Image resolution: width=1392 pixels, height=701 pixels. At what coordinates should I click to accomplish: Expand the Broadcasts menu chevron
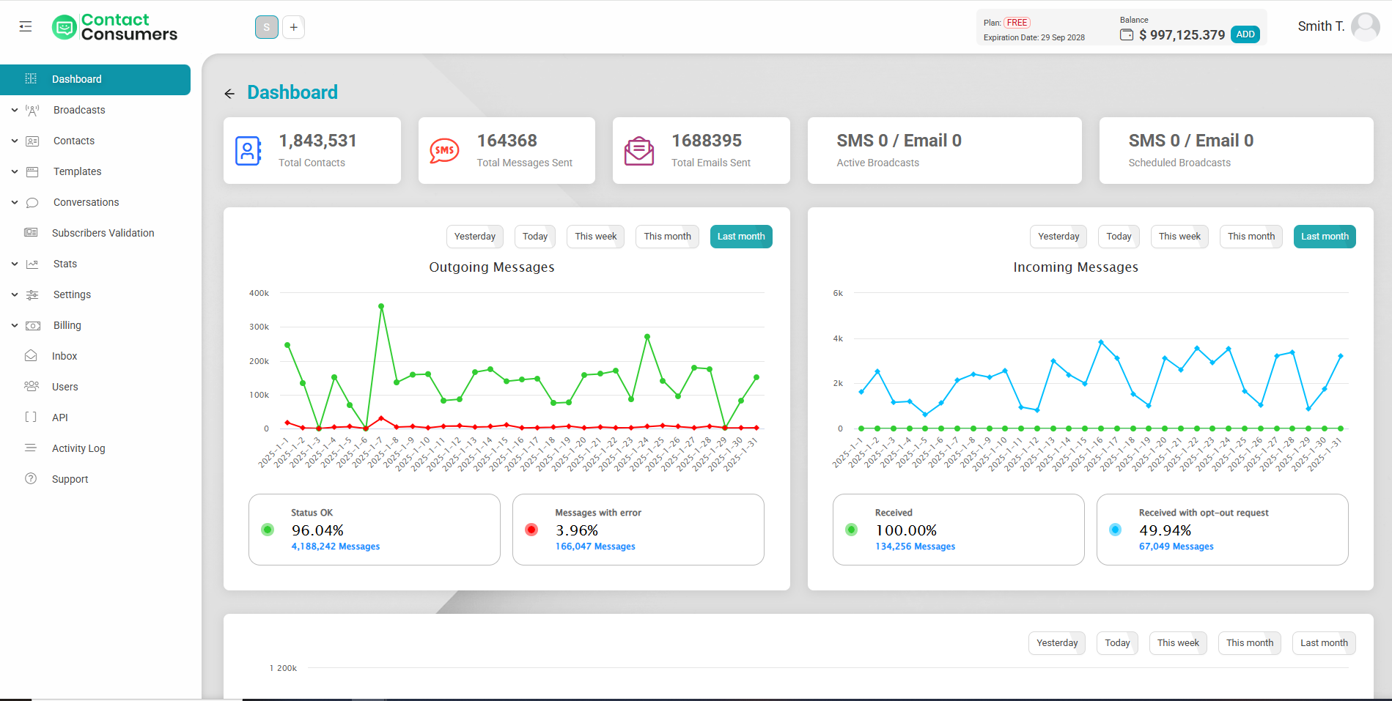(x=15, y=110)
